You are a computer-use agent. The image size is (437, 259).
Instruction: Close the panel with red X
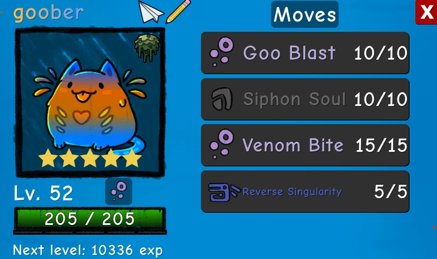[x=426, y=12]
